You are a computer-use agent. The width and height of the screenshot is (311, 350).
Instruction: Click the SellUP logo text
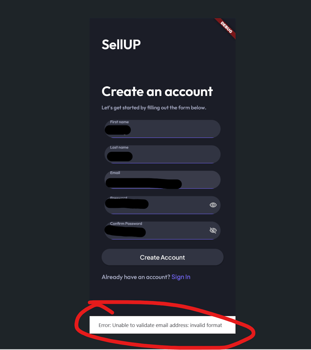click(121, 44)
